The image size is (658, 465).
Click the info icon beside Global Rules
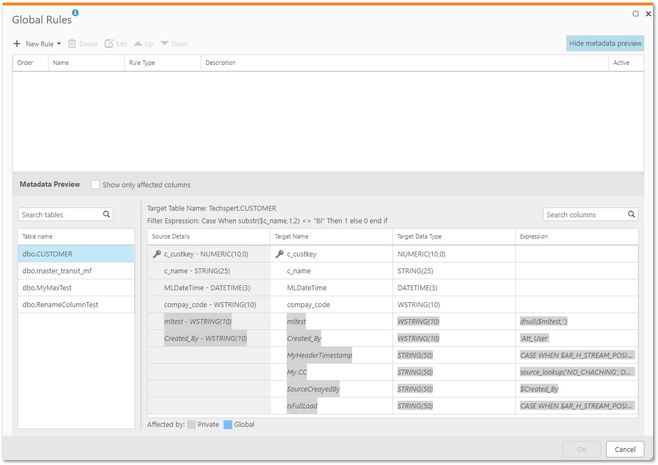(75, 13)
